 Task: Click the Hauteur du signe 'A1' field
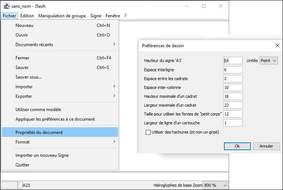tap(233, 61)
